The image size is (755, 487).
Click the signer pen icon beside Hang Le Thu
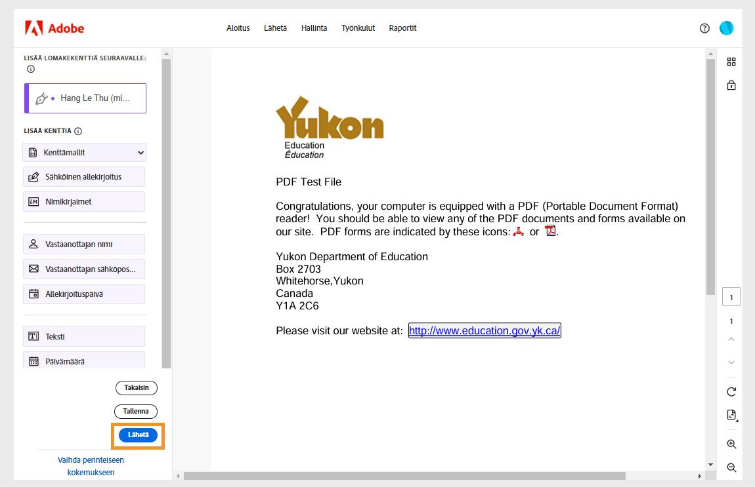(42, 98)
